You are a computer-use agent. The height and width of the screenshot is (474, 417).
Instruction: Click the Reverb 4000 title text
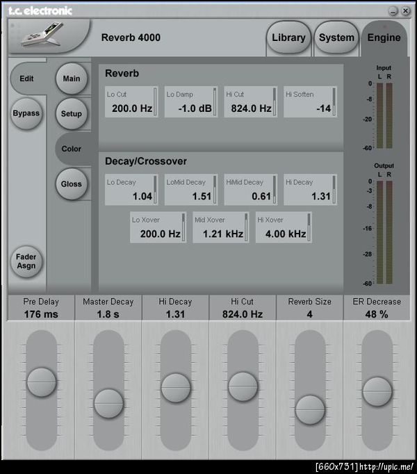[x=131, y=38]
